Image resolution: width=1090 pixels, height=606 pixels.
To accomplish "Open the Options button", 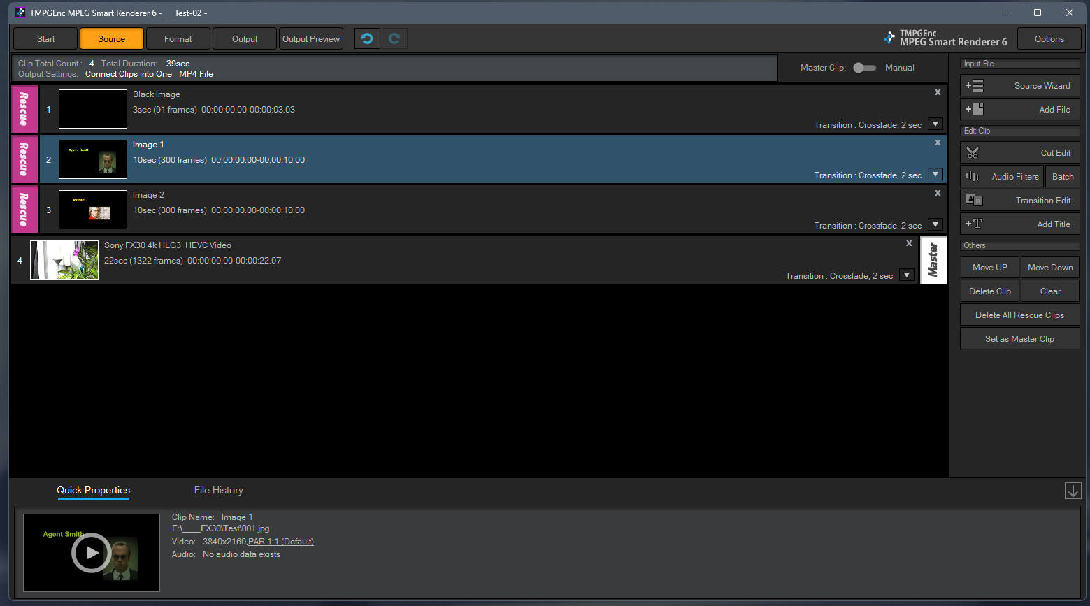I will coord(1049,39).
